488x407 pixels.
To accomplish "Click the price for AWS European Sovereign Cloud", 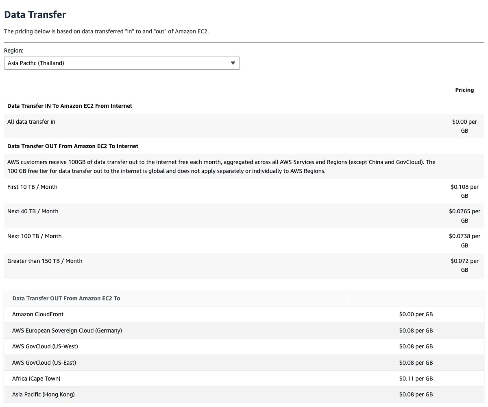I will pos(416,330).
